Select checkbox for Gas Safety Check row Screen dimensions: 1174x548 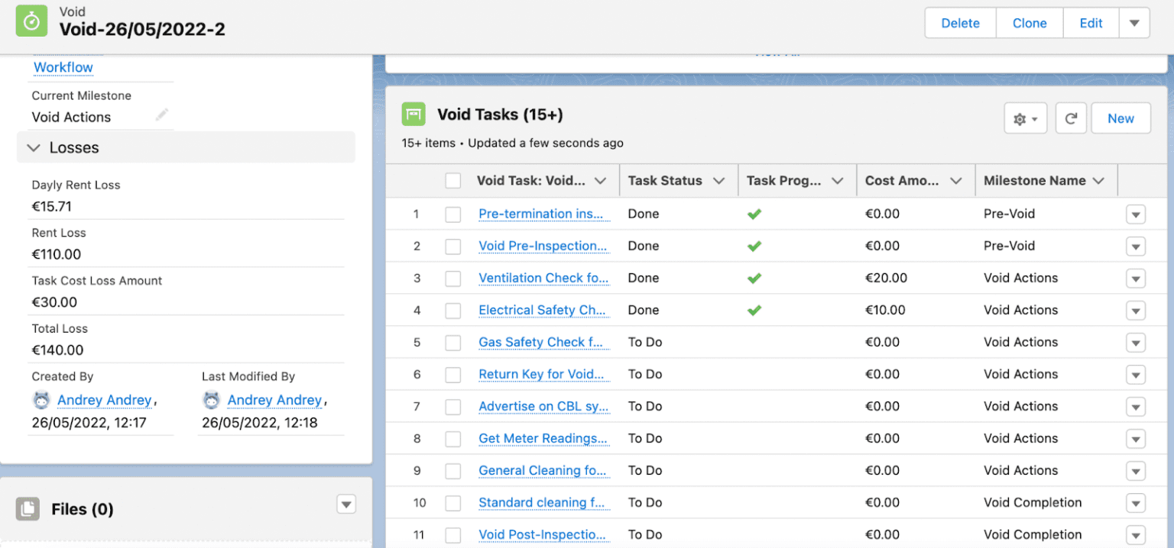pos(453,343)
